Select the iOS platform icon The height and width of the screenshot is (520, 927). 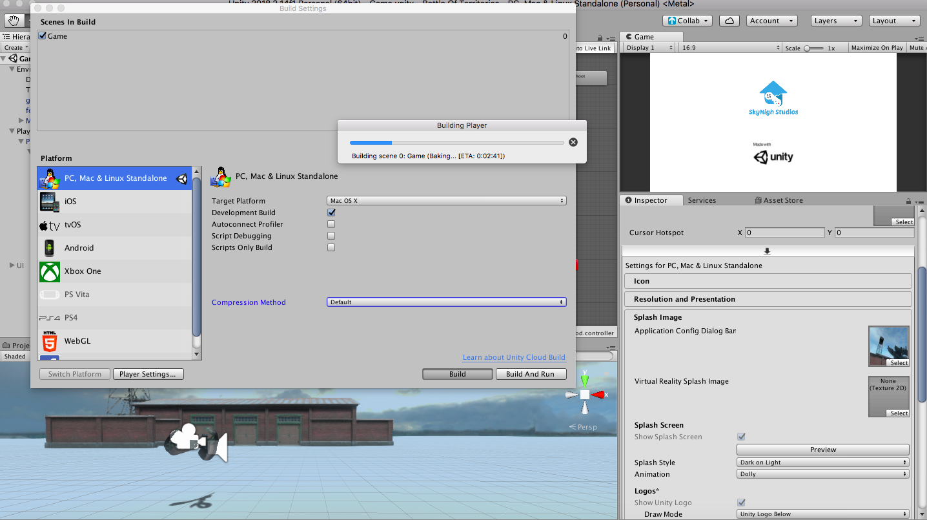coord(50,202)
